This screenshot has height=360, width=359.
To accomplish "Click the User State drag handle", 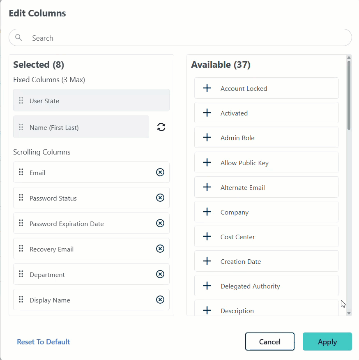I will pyautogui.click(x=21, y=101).
